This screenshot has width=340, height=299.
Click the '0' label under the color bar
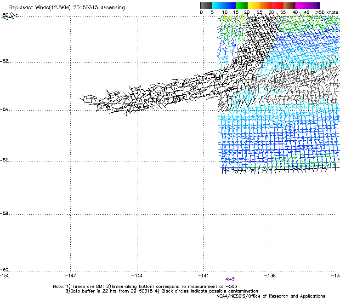tap(201, 12)
